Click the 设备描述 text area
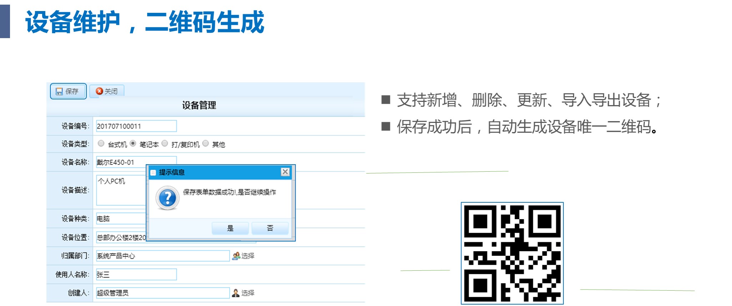732x306 pixels. (x=121, y=190)
